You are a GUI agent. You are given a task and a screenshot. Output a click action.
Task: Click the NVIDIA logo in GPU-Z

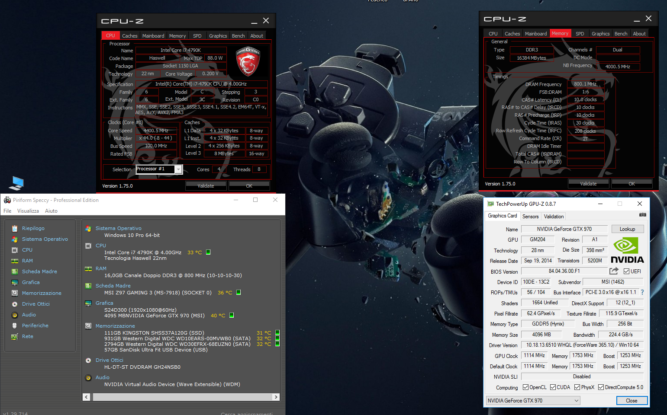pos(627,250)
